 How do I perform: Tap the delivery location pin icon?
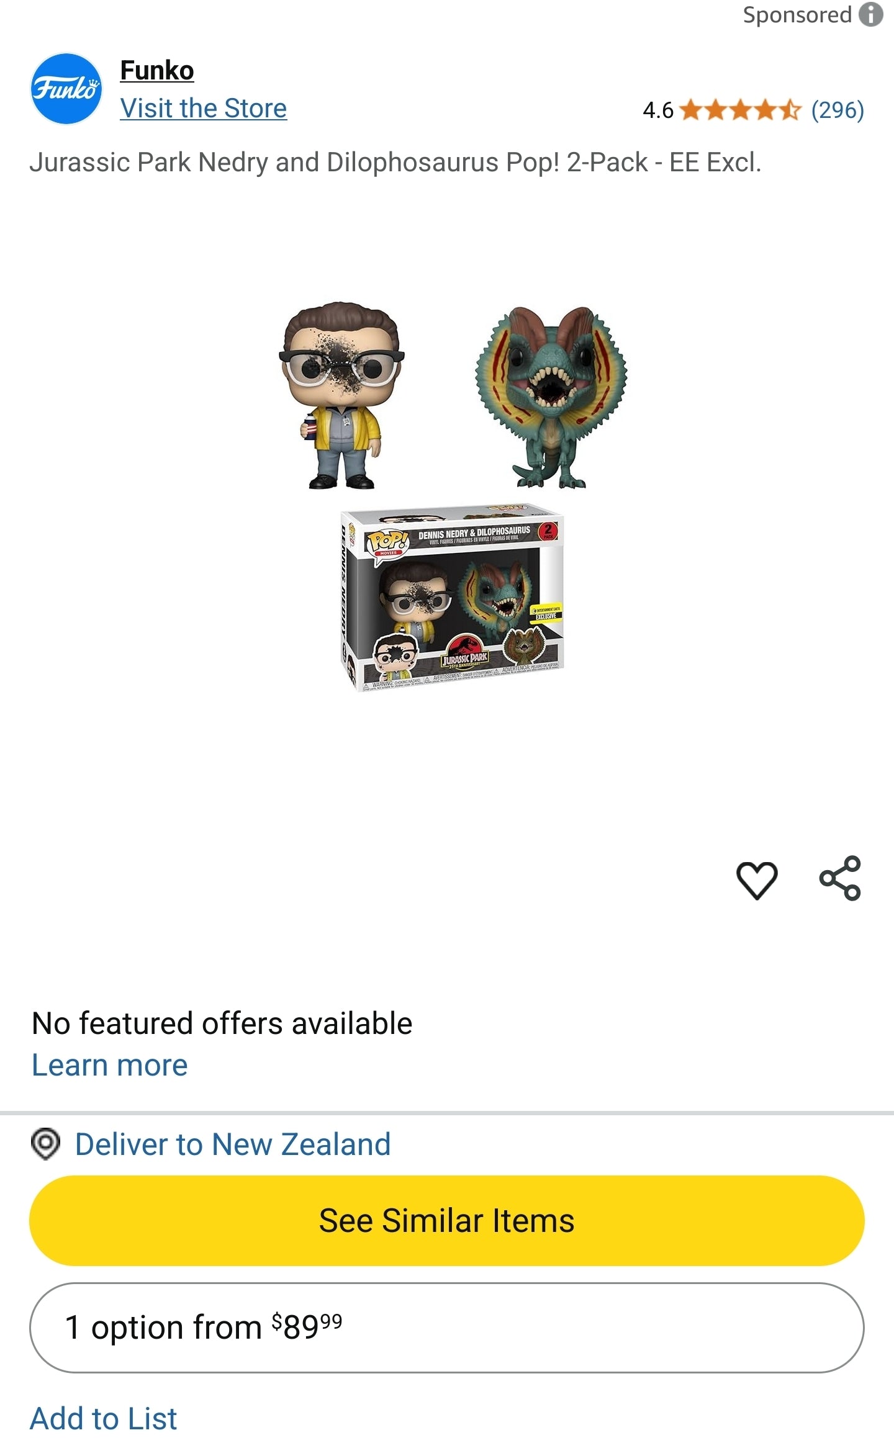coord(45,1144)
